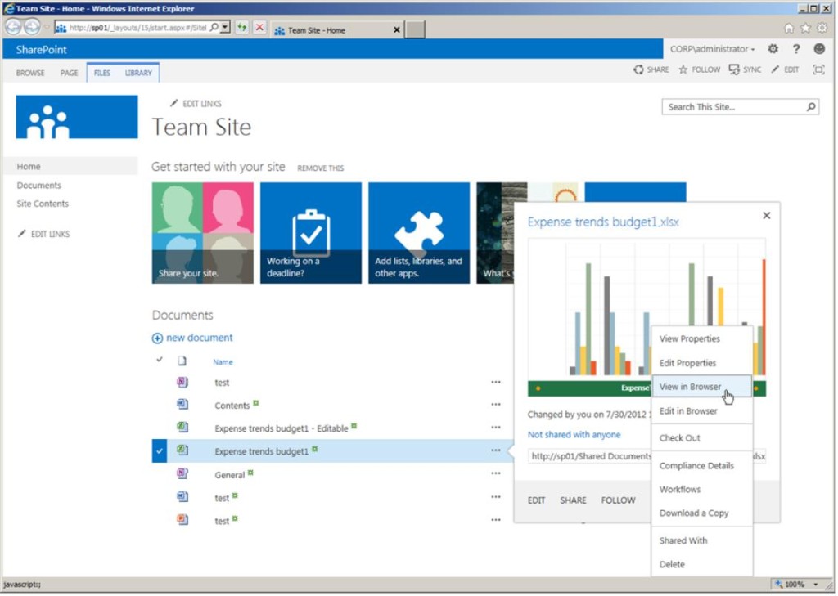Screen dimensions: 838x596
Task: Click the PowerPoint icon on the last test file
Action: click(181, 520)
